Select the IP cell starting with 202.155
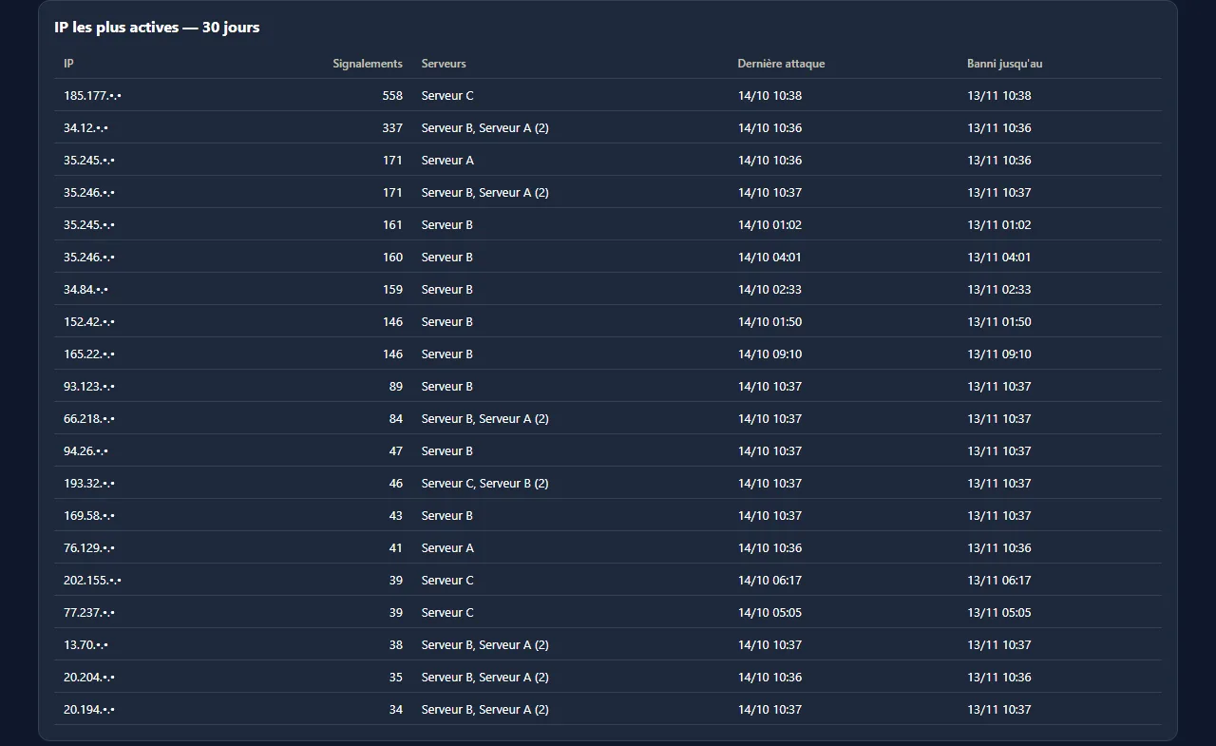The image size is (1216, 746). pyautogui.click(x=92, y=581)
